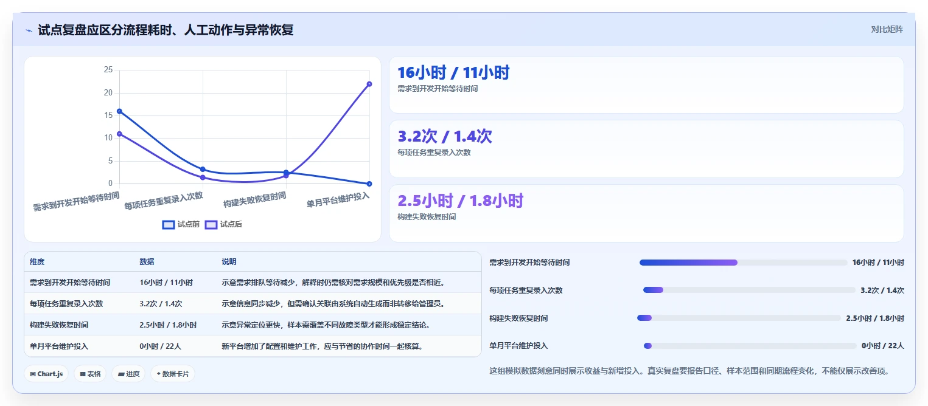Toggle the 试点后 legend item

click(x=223, y=224)
